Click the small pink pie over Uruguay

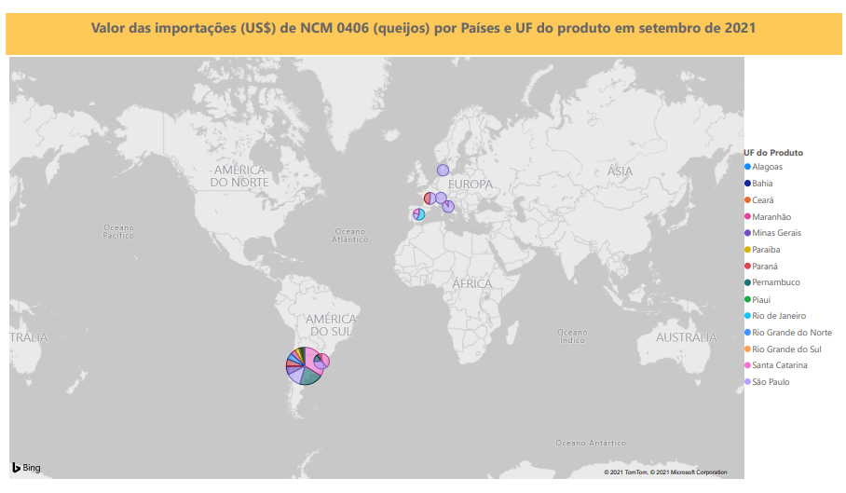(322, 361)
